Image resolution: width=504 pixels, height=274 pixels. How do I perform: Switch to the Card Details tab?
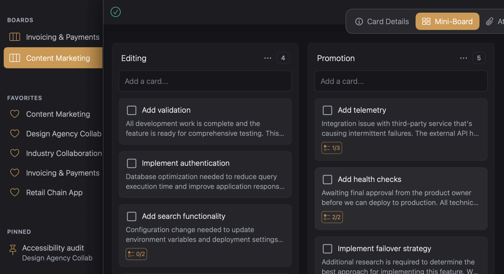388,21
